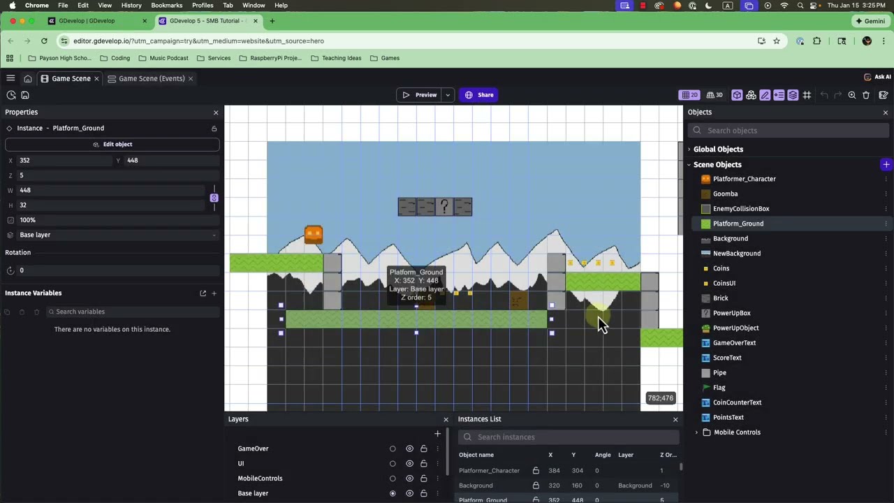894x503 pixels.
Task: Open the Preview options dropdown arrow
Action: point(448,95)
